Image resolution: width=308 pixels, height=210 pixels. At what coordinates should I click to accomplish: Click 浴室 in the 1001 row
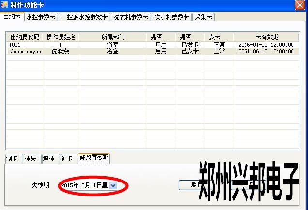[x=112, y=45]
